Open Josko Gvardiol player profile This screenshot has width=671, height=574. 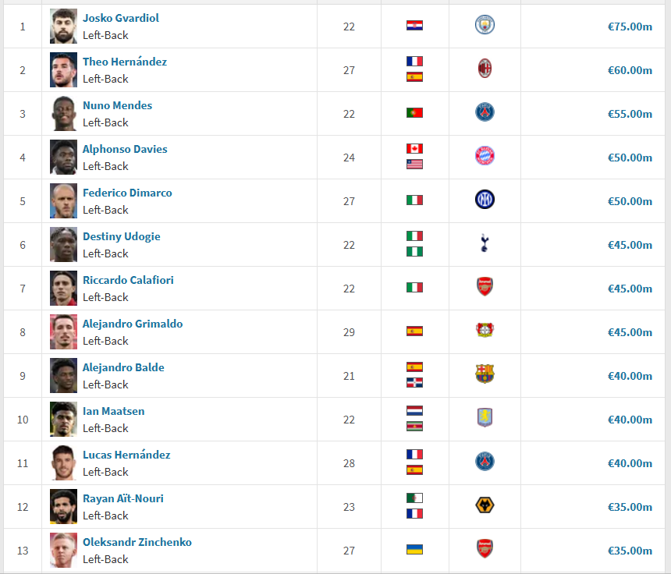(x=121, y=18)
